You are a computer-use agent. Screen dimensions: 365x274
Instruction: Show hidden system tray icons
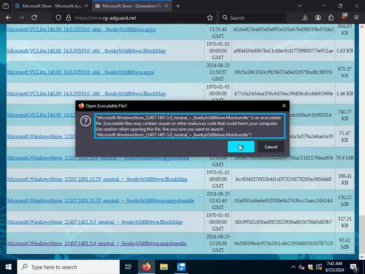tap(293, 267)
